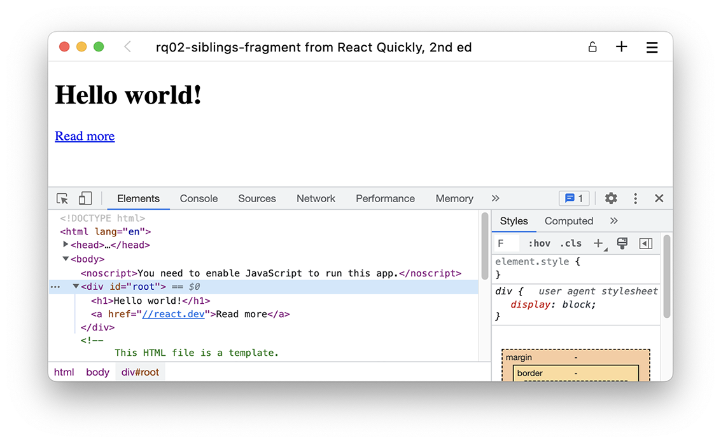Viewport: 721px width, 443px height.
Task: Toggle the computed styles sidebar icon
Action: pyautogui.click(x=646, y=243)
